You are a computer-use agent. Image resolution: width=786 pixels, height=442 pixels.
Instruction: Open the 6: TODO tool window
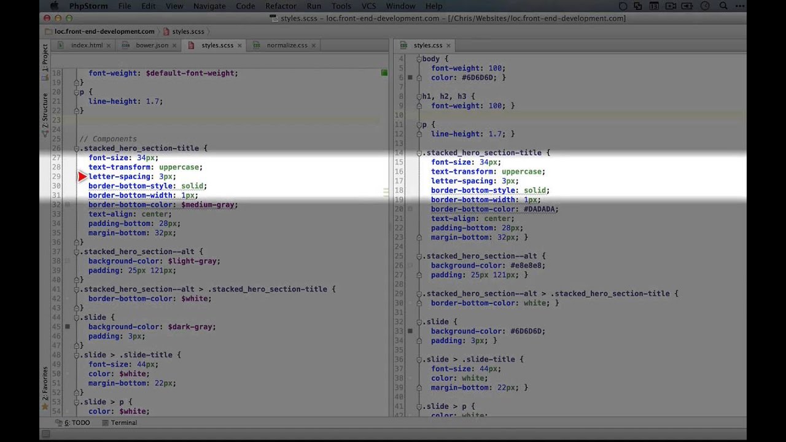[x=72, y=423]
